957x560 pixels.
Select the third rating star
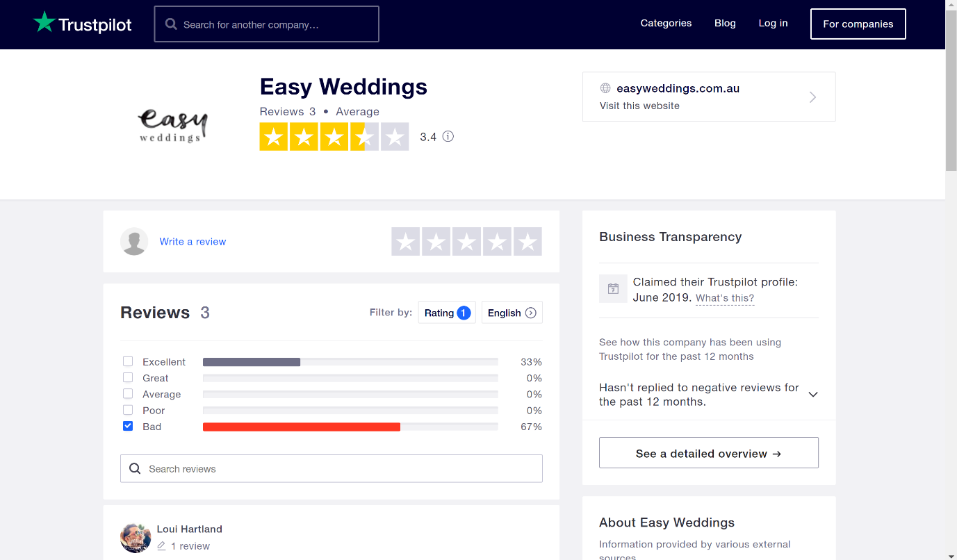(466, 242)
